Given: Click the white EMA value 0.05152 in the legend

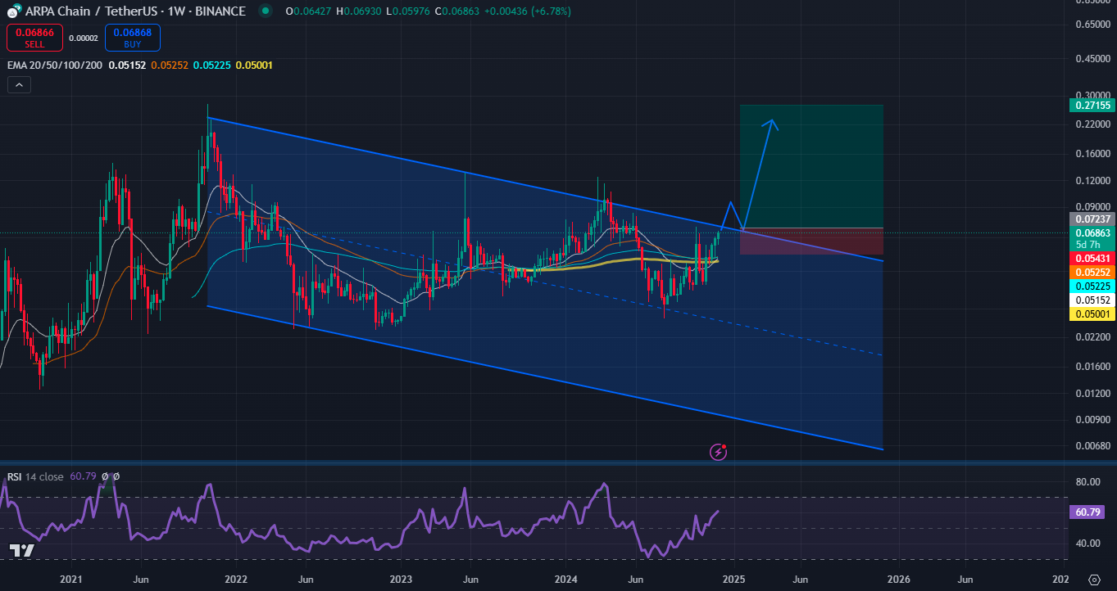Looking at the screenshot, I should point(128,65).
